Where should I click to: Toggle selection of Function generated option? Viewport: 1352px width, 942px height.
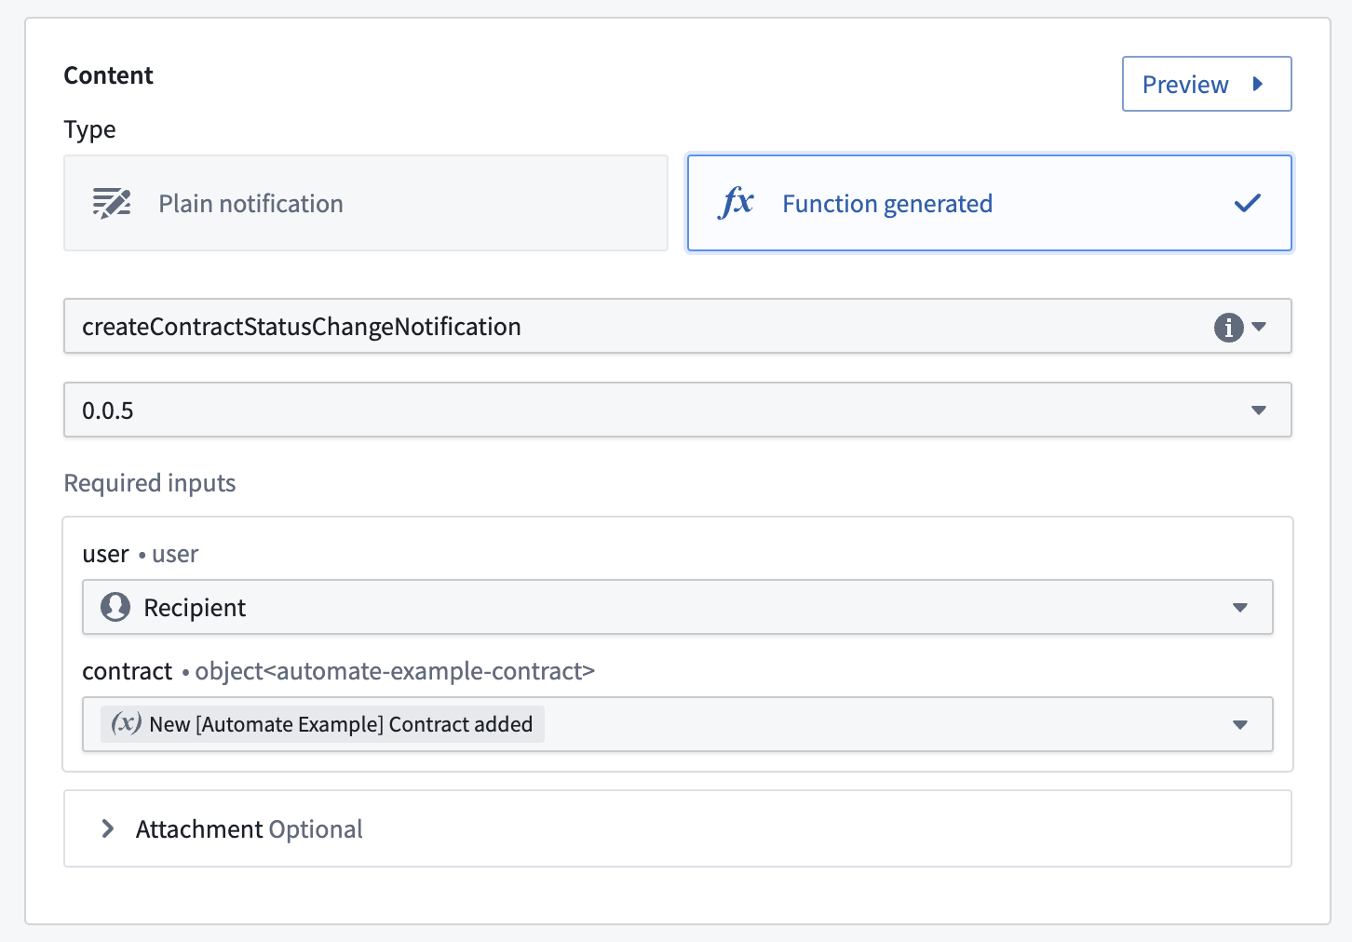(989, 203)
